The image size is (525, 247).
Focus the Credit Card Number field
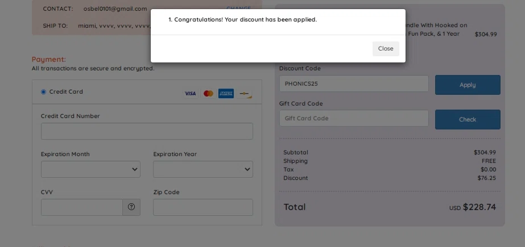pos(147,131)
